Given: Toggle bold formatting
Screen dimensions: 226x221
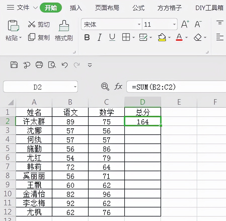Looking at the screenshot, I should pyautogui.click(x=87, y=37).
